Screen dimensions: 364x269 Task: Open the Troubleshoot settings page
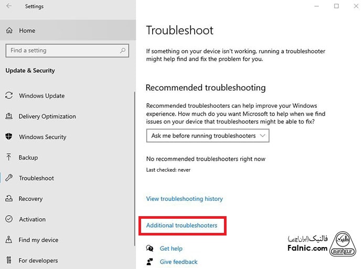36,178
